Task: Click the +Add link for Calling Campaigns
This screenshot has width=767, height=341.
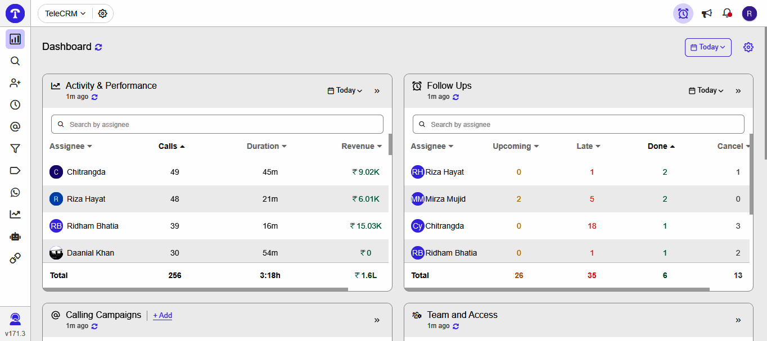Action: click(162, 315)
